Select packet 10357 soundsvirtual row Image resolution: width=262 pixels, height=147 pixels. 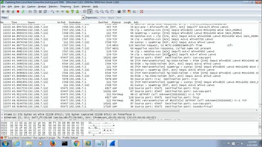point(129,107)
